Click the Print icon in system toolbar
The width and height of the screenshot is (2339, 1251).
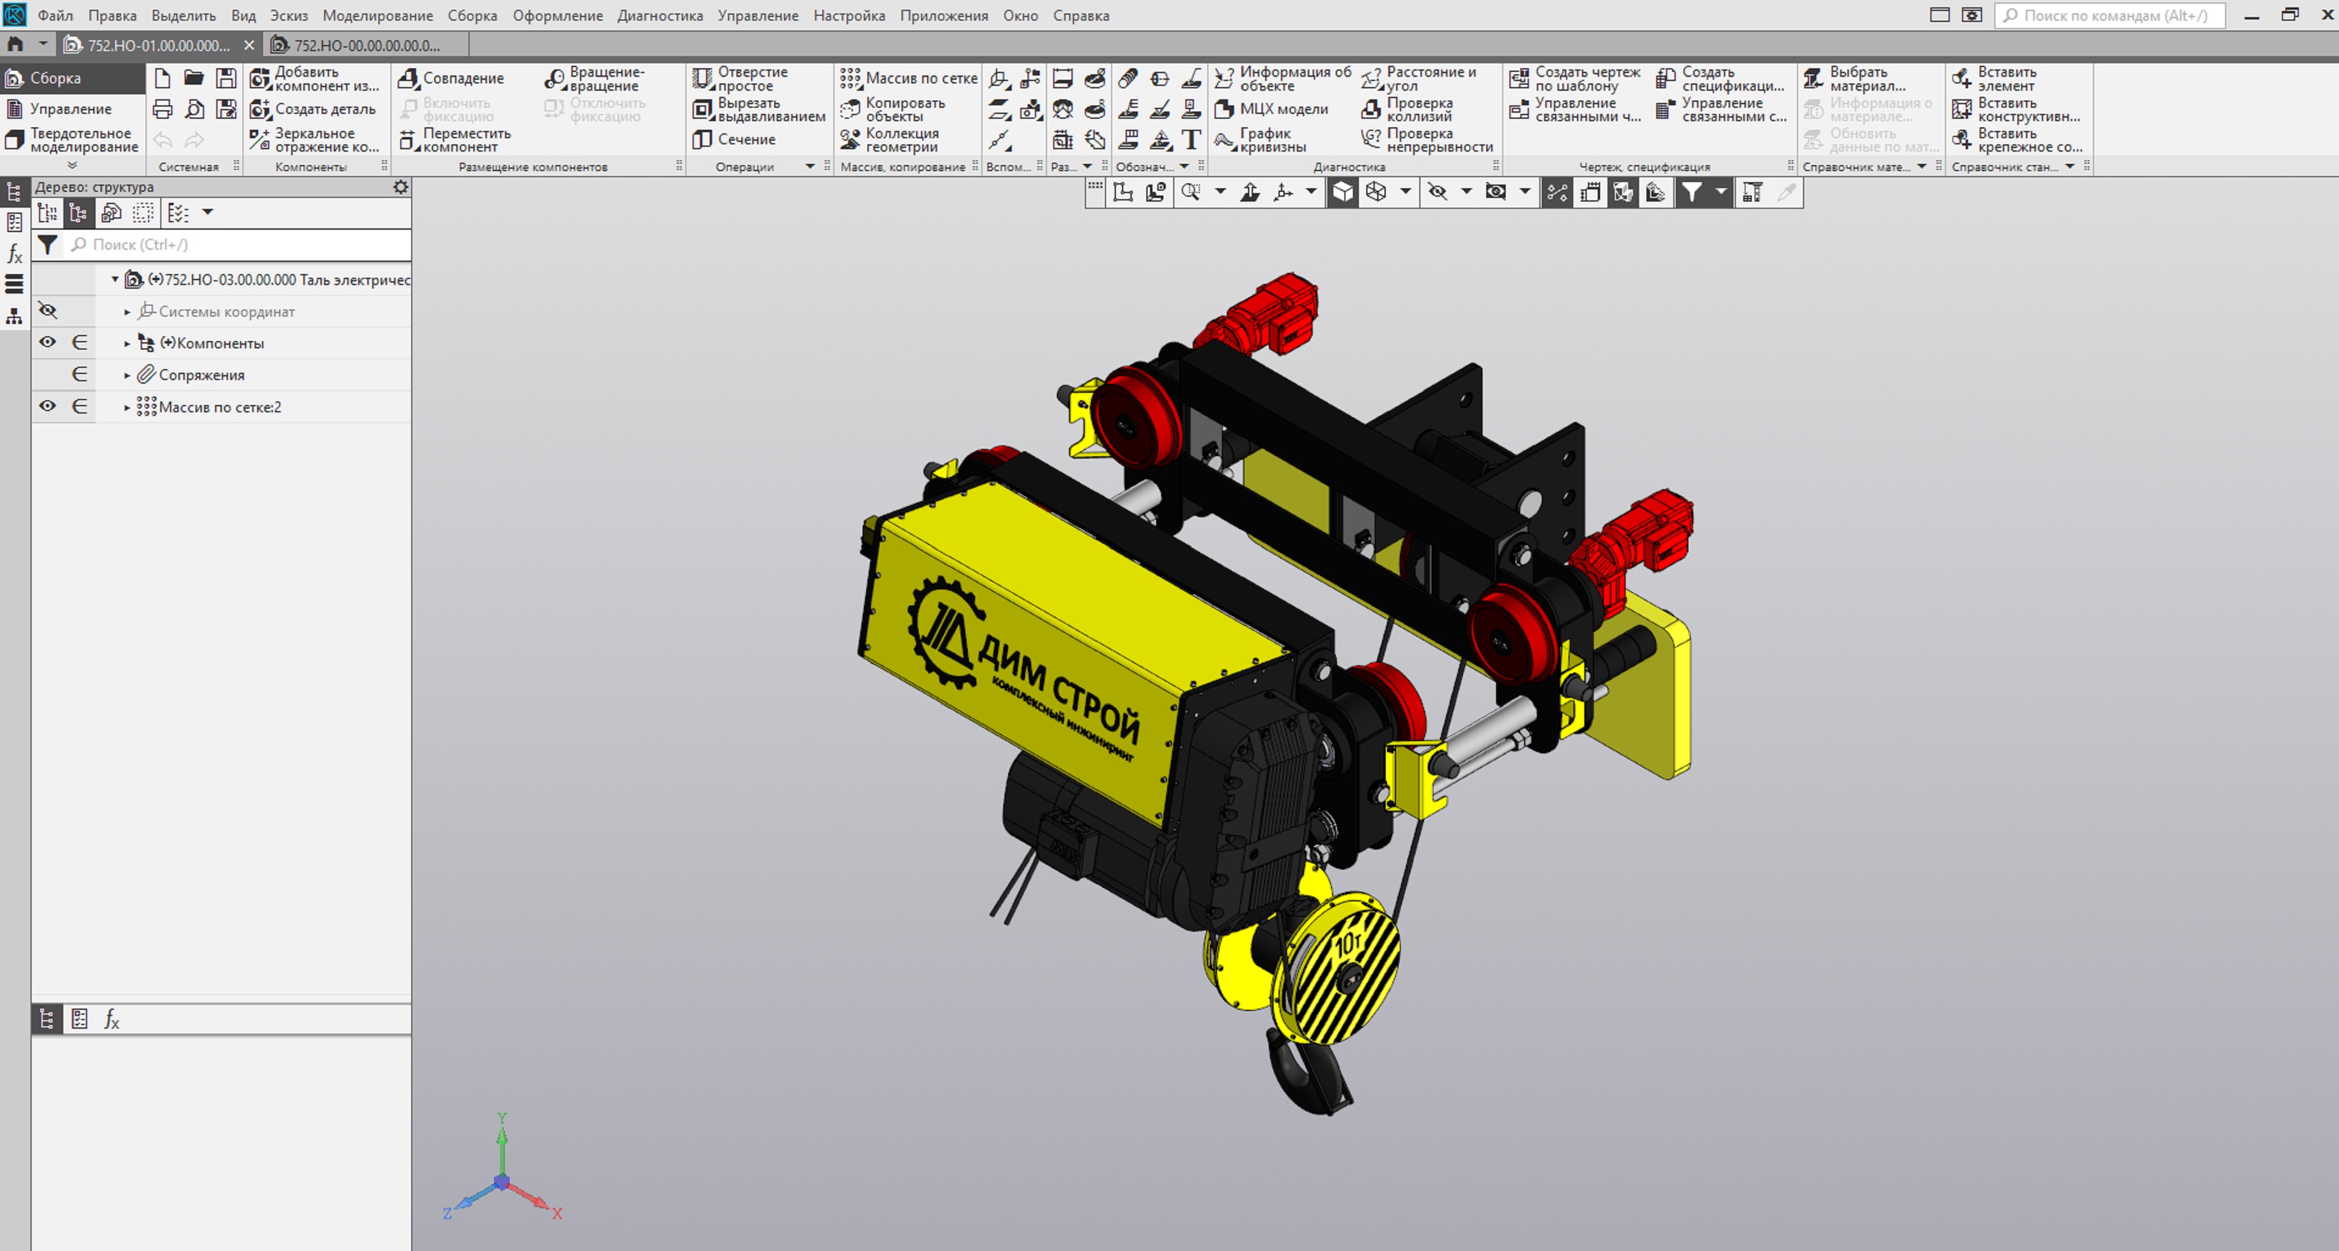(163, 109)
